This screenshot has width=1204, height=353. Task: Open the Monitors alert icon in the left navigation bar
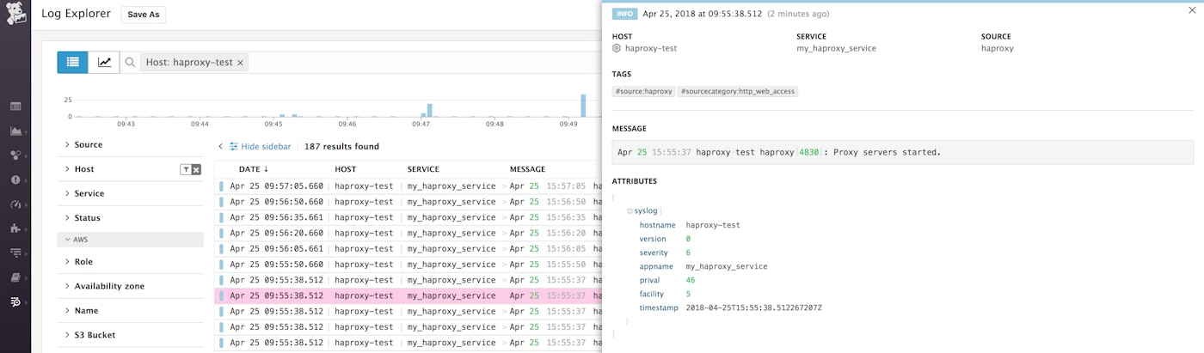(x=15, y=180)
